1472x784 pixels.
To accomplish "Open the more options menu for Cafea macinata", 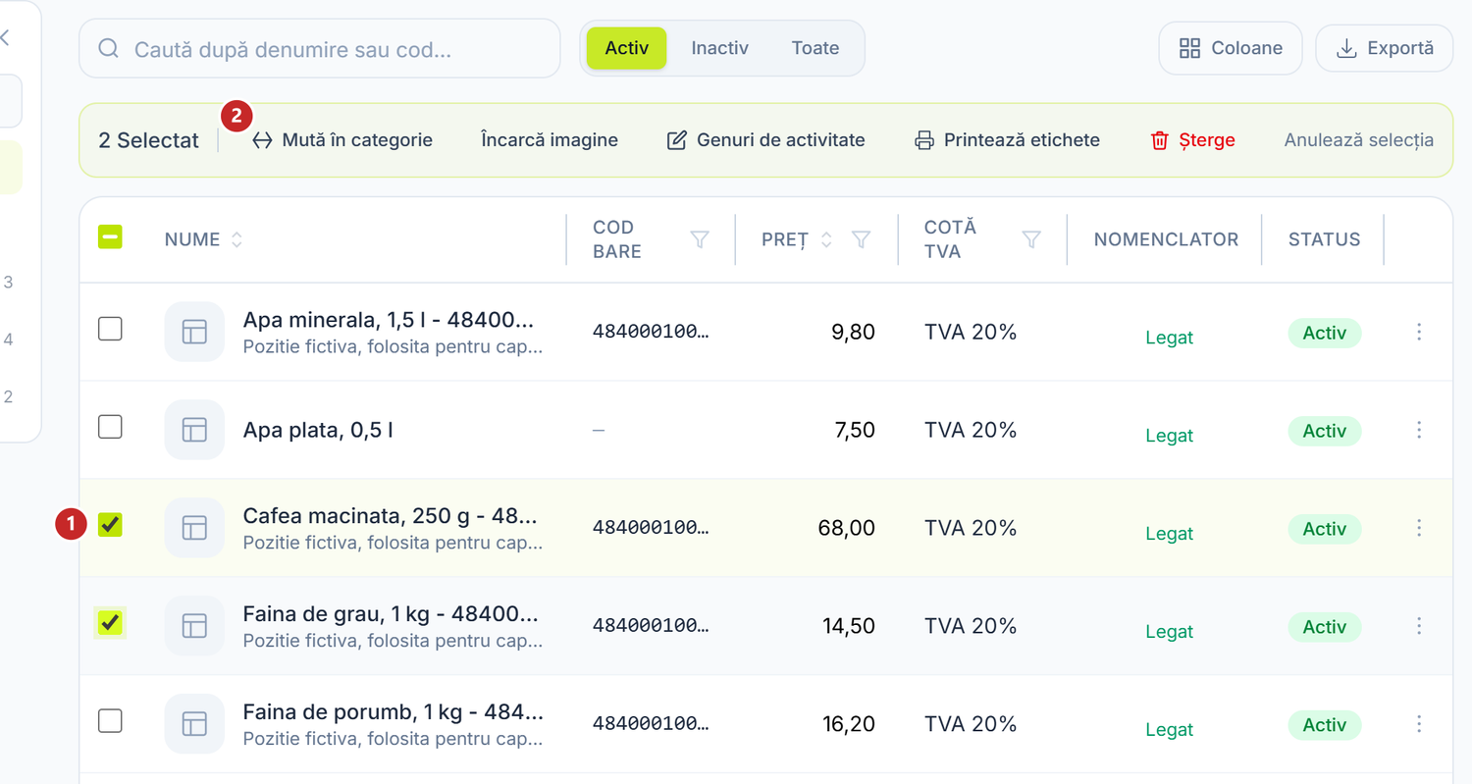I will point(1419,528).
